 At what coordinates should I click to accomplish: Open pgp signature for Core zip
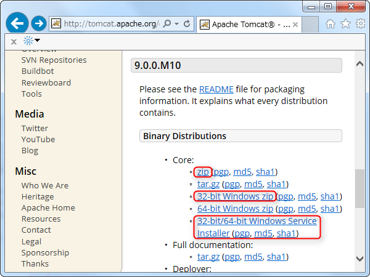click(x=221, y=172)
